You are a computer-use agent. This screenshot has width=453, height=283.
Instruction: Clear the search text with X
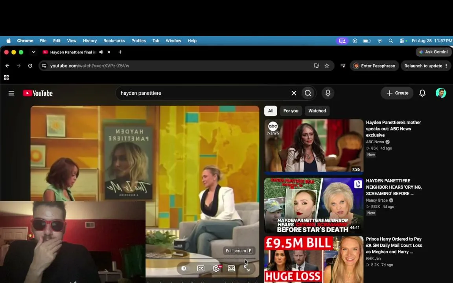click(294, 93)
